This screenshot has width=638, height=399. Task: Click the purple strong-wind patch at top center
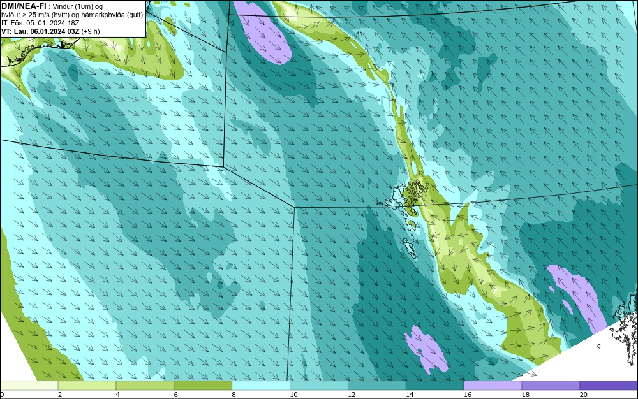point(263,33)
